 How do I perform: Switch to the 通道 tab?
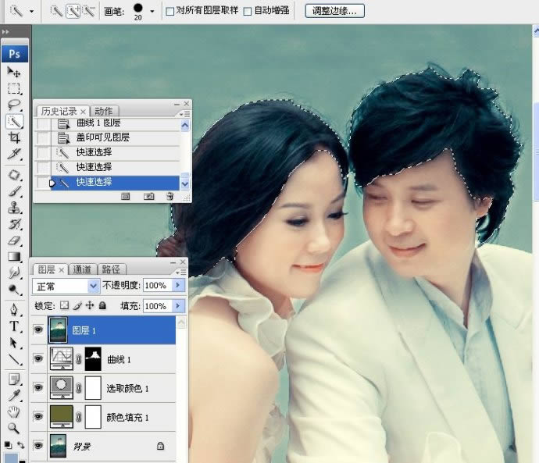coord(82,269)
